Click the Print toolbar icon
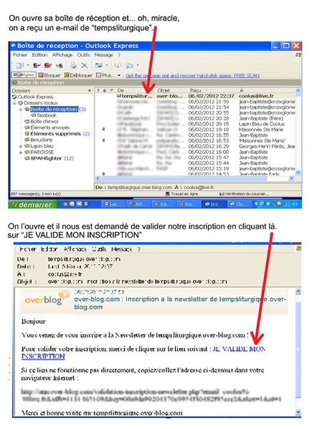 point(72,65)
